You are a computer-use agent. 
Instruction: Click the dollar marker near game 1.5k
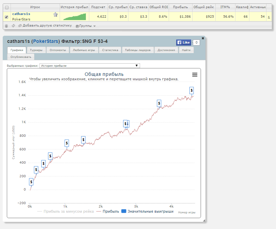[x=83, y=140]
